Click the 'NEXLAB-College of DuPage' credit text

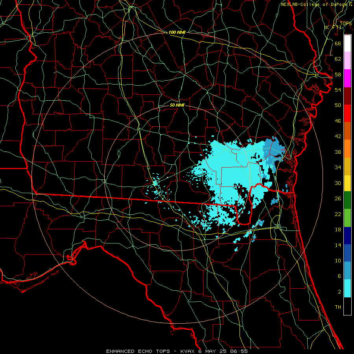pos(315,4)
